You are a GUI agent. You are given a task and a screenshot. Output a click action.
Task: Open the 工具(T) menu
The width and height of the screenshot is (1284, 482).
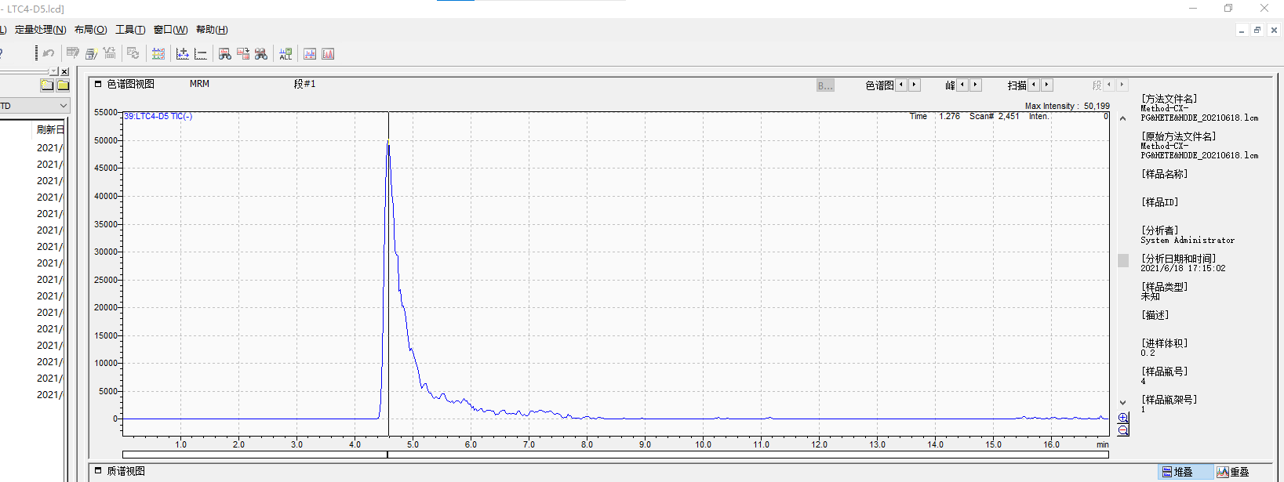coord(130,30)
